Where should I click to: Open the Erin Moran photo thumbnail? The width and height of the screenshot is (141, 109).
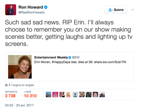20,67
